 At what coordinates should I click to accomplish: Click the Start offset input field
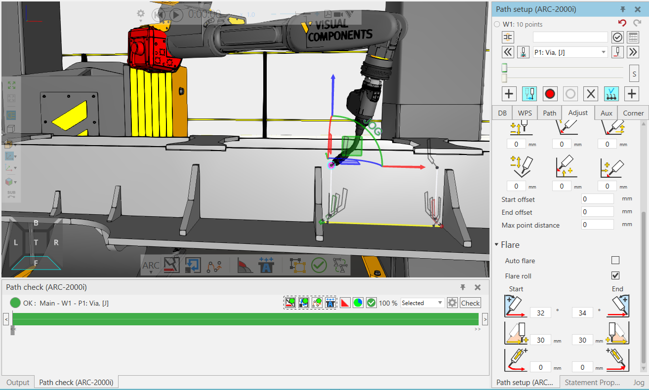[x=598, y=199]
